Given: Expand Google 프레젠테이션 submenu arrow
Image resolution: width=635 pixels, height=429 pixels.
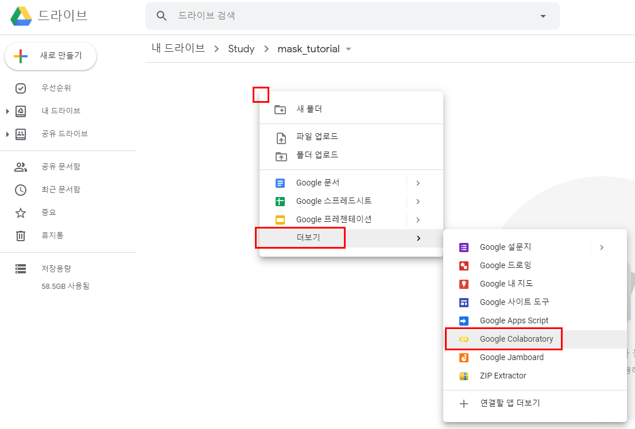Looking at the screenshot, I should (x=418, y=220).
